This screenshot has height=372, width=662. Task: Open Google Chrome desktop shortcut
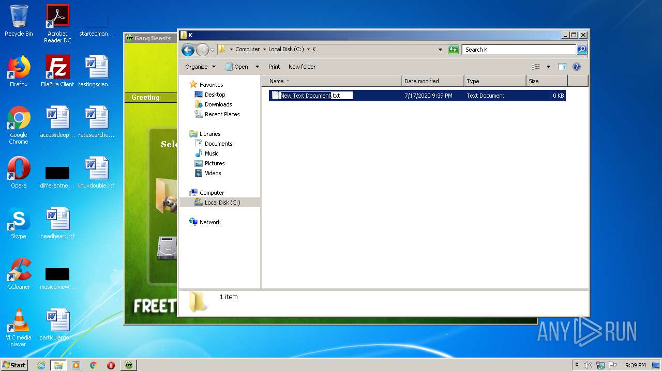click(x=19, y=126)
